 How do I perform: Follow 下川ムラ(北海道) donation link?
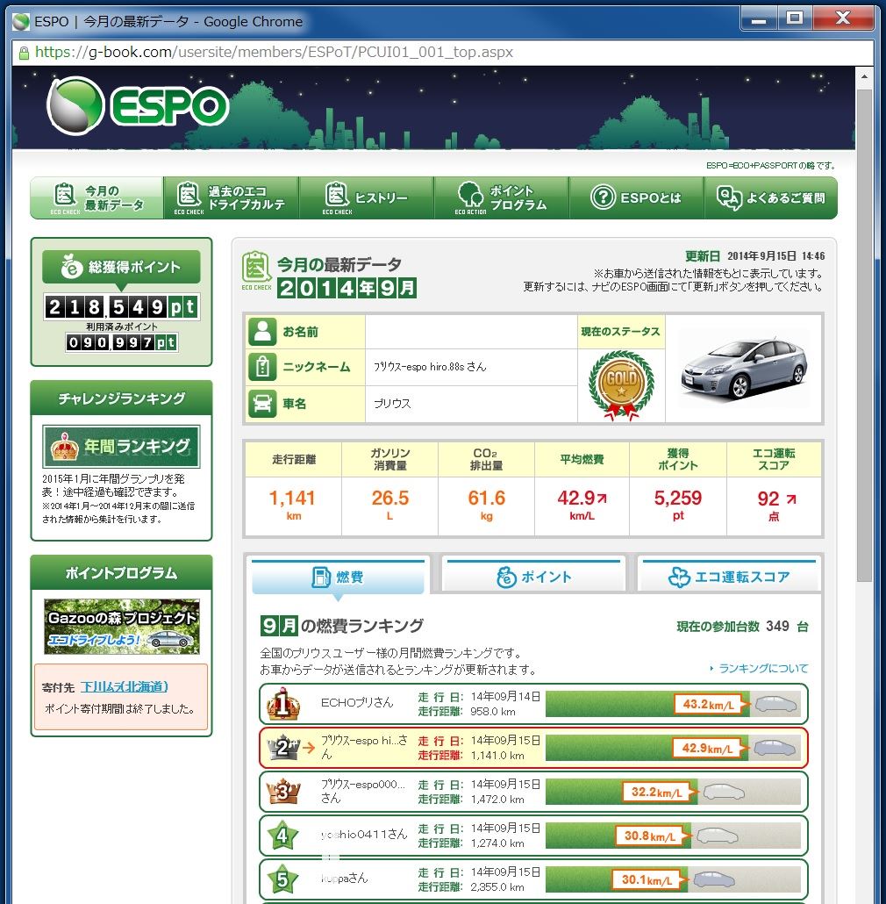124,686
